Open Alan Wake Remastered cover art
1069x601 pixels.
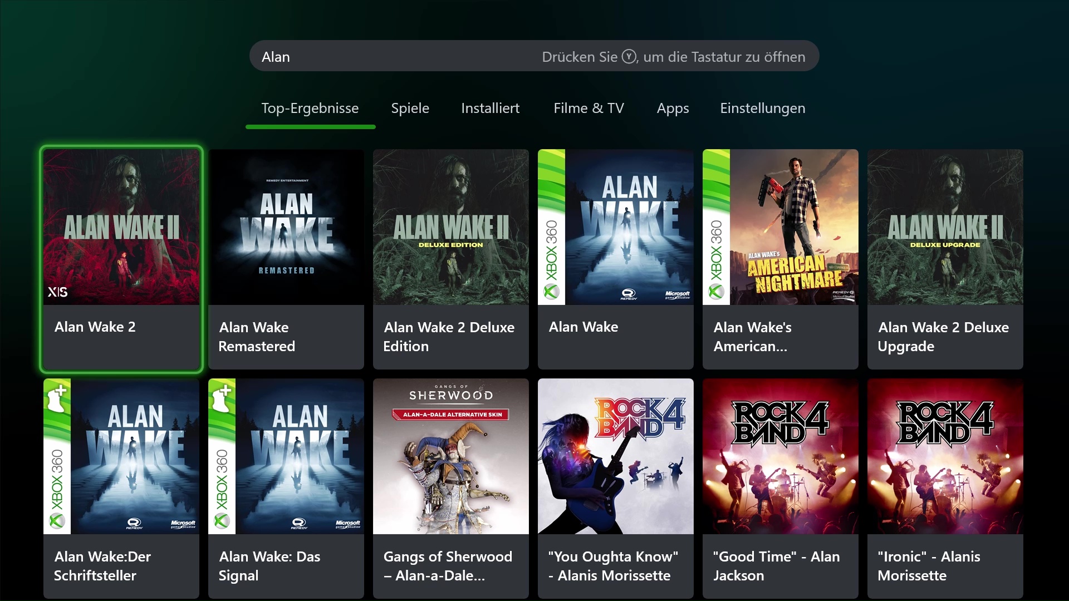(286, 227)
